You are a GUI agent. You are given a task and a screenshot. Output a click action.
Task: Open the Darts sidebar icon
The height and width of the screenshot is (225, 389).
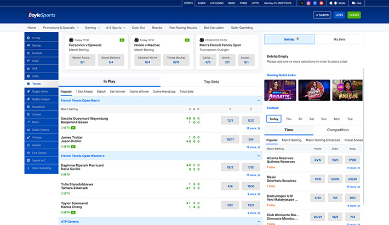coord(28,122)
